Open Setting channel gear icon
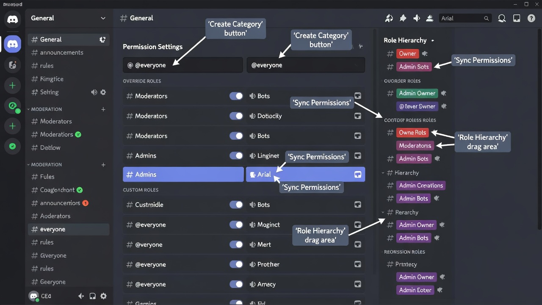The image size is (542, 305). 103,92
